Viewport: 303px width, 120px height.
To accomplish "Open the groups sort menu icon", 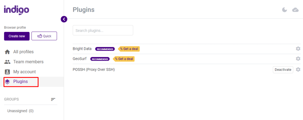I will point(53,99).
